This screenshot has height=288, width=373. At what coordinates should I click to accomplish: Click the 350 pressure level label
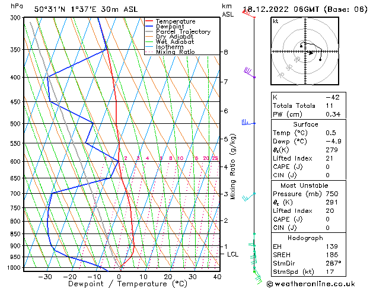pos(17,50)
